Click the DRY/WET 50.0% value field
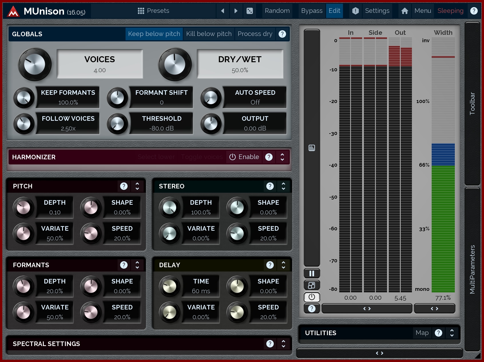 [240, 64]
